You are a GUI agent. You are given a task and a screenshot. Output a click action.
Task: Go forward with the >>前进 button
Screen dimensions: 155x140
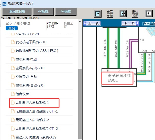click(x=66, y=11)
